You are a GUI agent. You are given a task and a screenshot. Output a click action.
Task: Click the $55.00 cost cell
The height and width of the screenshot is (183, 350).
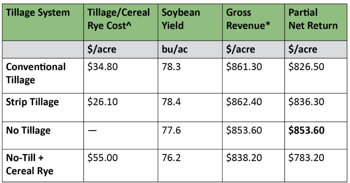[x=103, y=158]
